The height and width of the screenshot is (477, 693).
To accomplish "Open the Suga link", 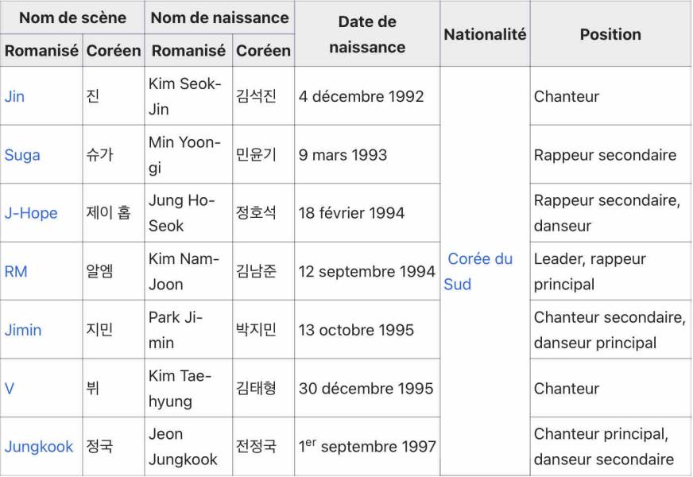I will point(22,155).
